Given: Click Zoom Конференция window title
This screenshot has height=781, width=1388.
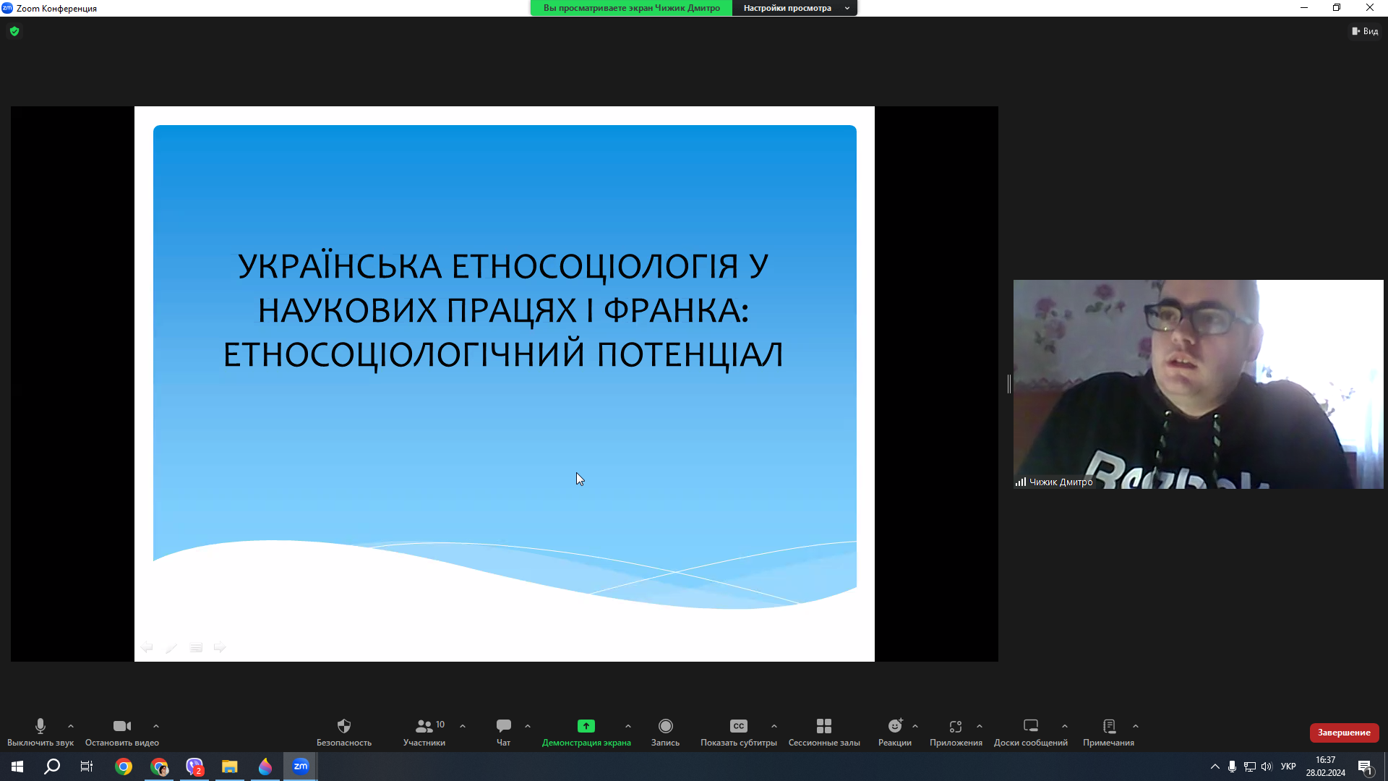Looking at the screenshot, I should [56, 8].
